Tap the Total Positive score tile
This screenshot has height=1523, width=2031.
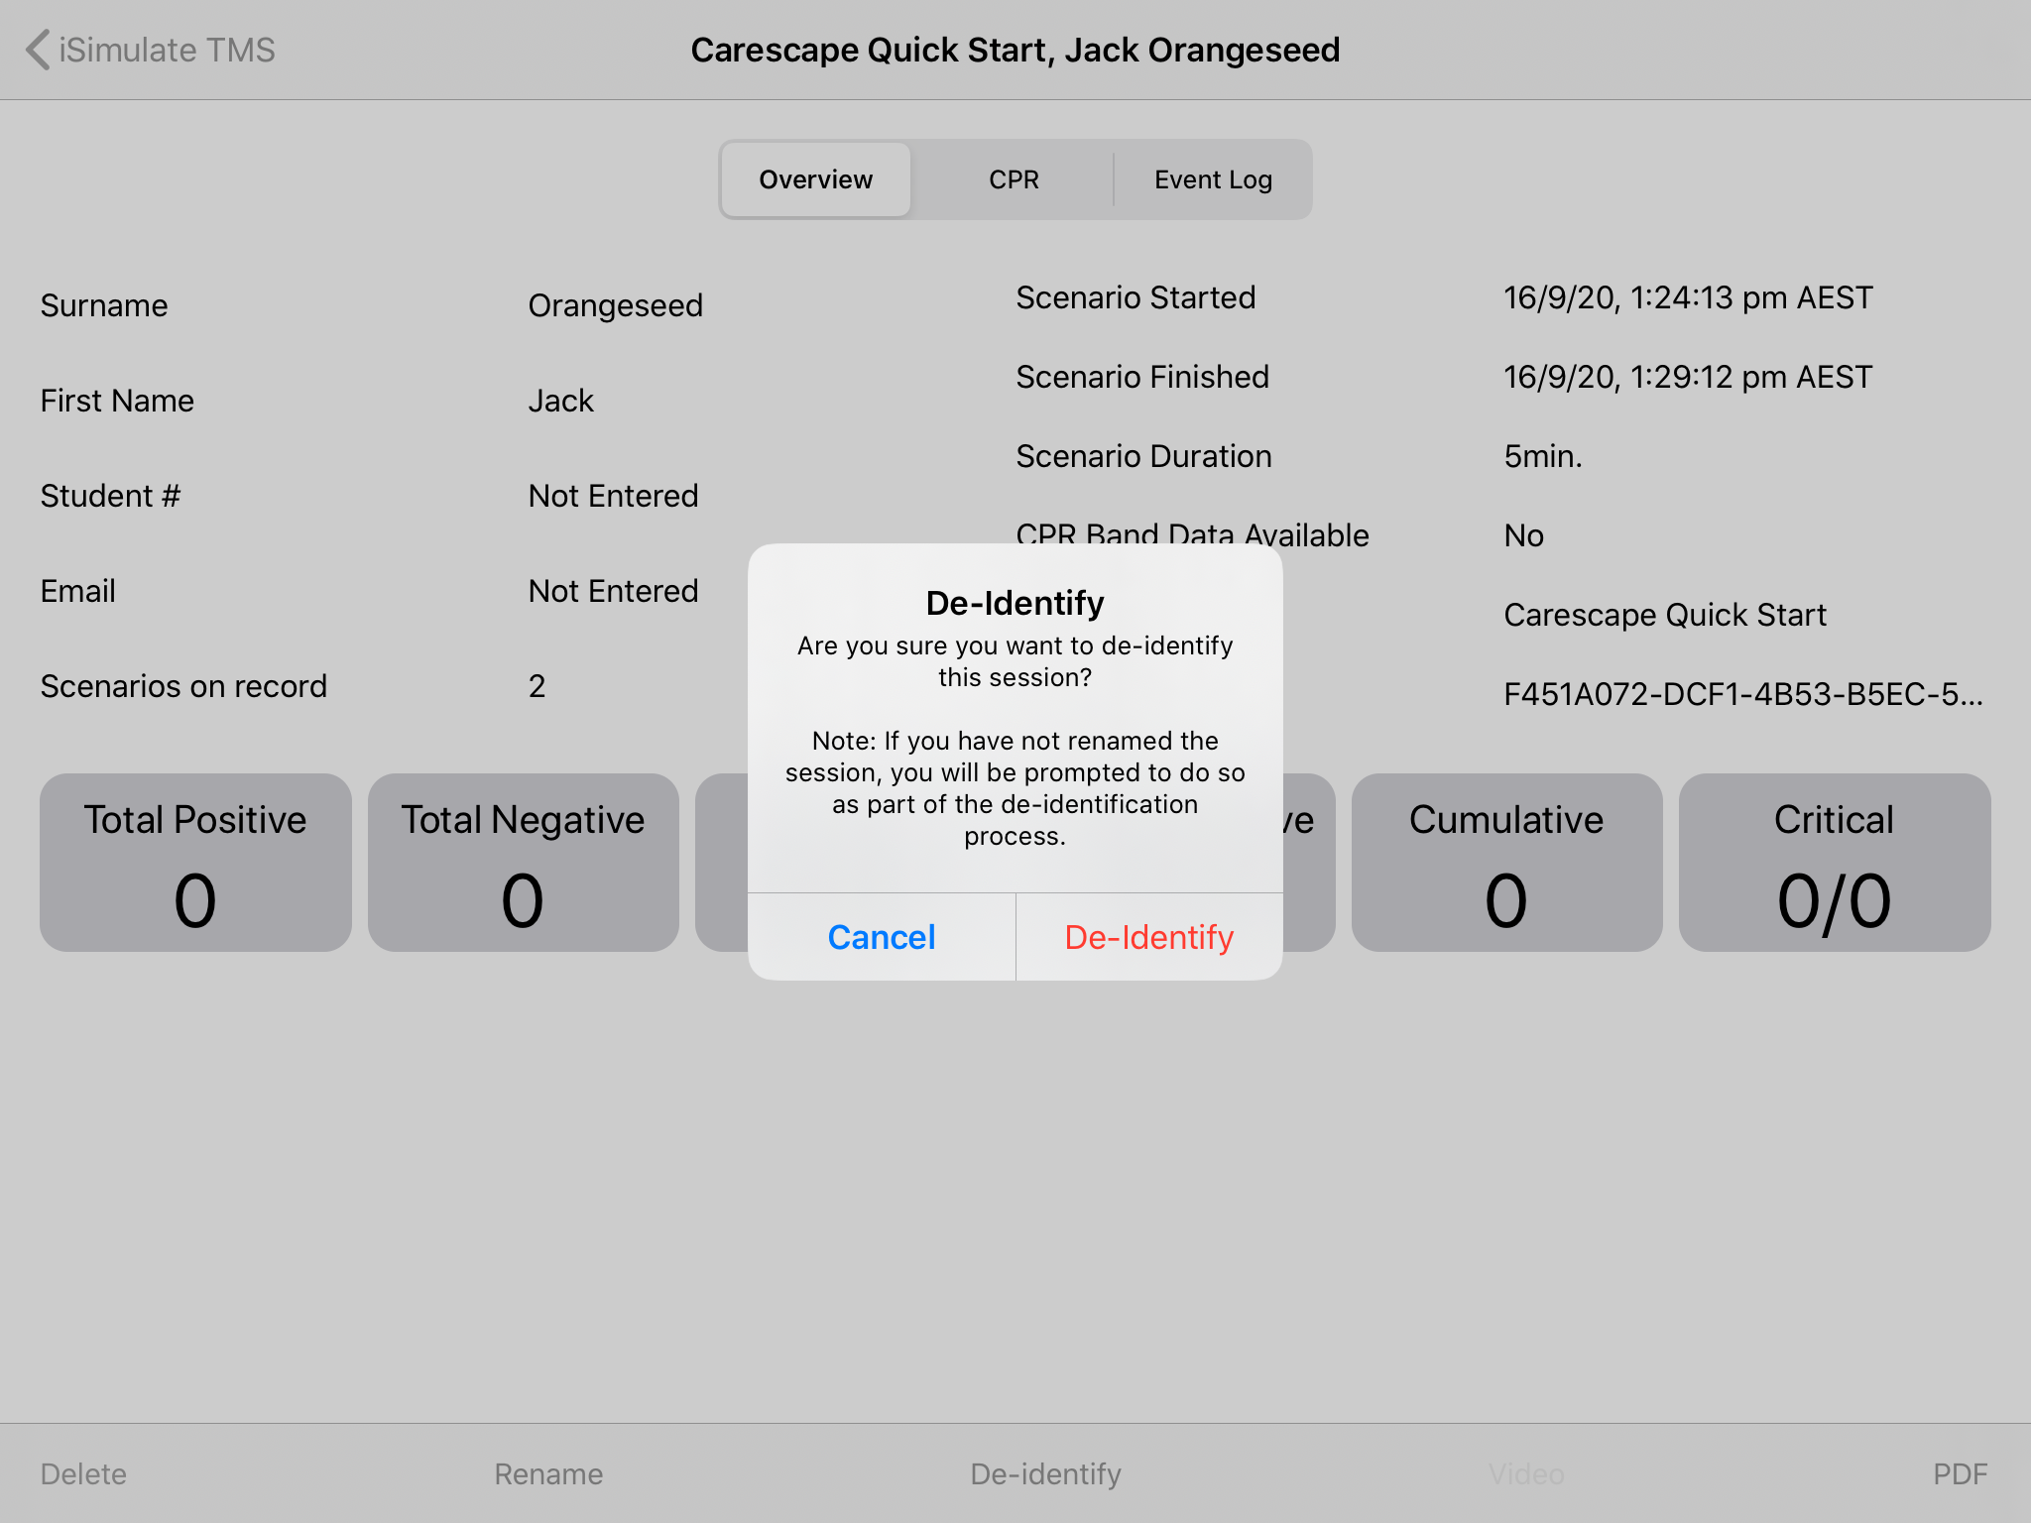(x=195, y=863)
